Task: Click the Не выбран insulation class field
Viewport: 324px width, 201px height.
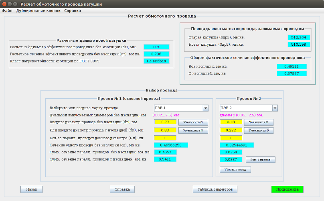Action: pyautogui.click(x=156, y=61)
